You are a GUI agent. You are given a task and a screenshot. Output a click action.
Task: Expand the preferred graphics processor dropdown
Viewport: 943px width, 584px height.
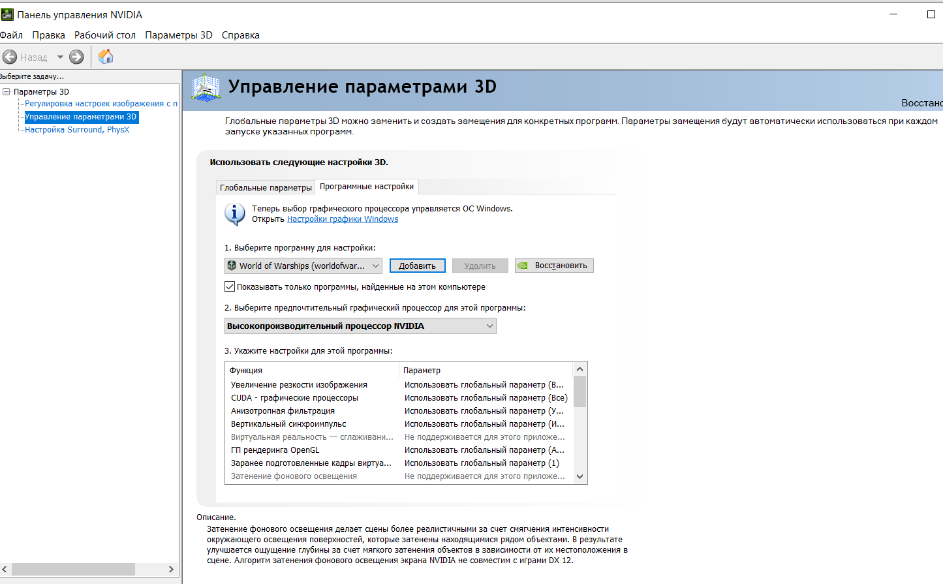[x=360, y=326]
